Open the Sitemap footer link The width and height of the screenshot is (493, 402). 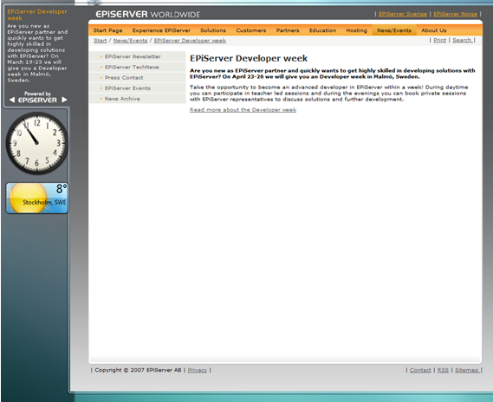pos(467,370)
